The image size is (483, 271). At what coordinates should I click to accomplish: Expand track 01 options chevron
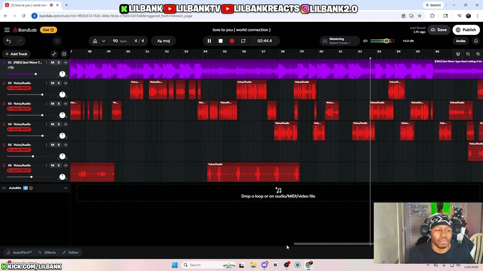65,62
